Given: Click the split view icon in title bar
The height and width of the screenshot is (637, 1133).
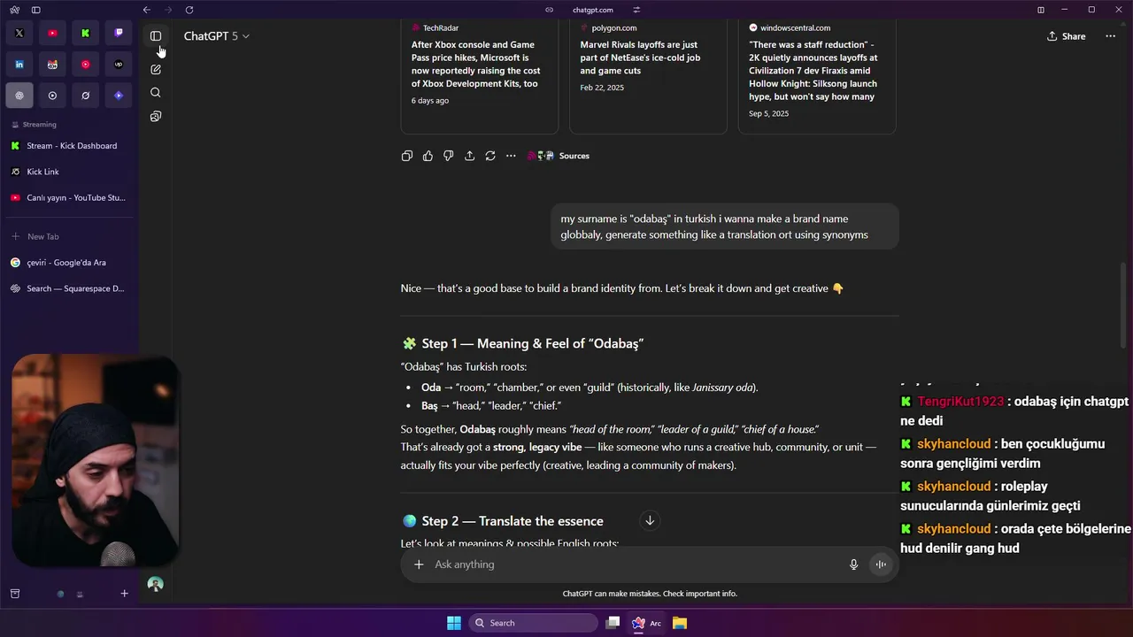Looking at the screenshot, I should coord(1041,10).
